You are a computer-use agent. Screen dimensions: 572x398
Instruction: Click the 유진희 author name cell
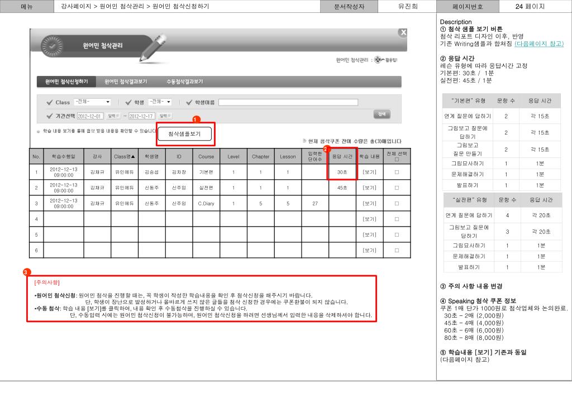pyautogui.click(x=407, y=6)
